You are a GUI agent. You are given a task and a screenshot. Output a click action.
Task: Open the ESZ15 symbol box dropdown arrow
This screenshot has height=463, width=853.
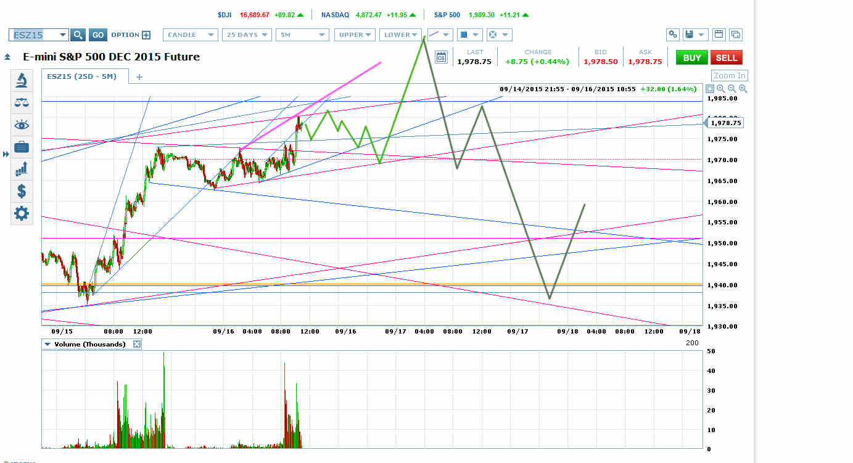coord(63,35)
